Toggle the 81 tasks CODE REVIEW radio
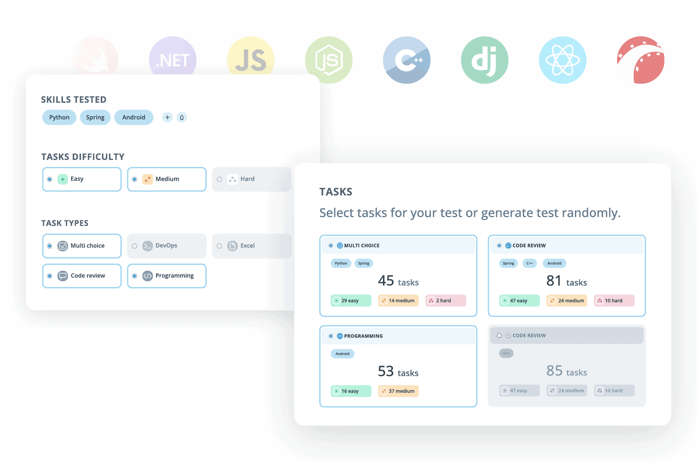Viewport: 697px width, 462px height. click(499, 246)
